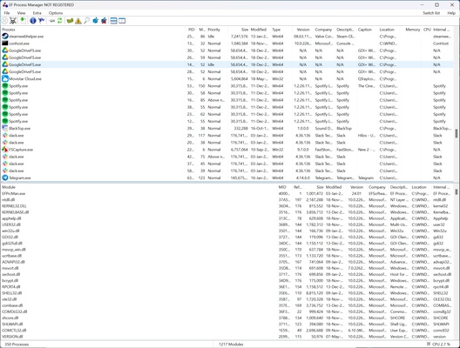
Task: Select the USER32.dll module row
Action: pyautogui.click(x=227, y=224)
